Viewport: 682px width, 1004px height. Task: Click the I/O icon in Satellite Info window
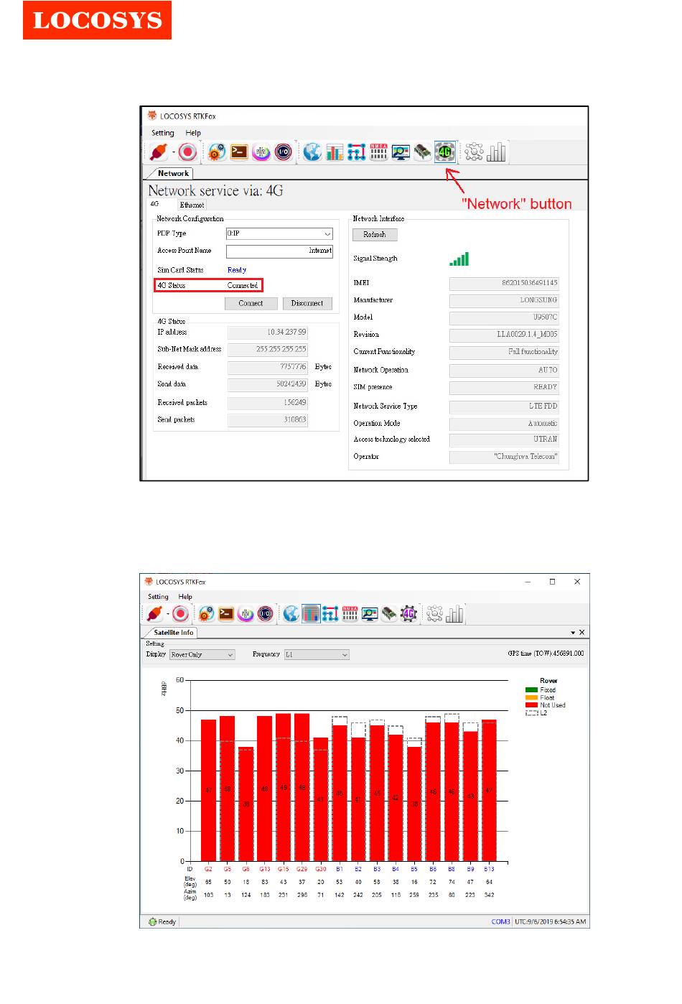coord(265,613)
